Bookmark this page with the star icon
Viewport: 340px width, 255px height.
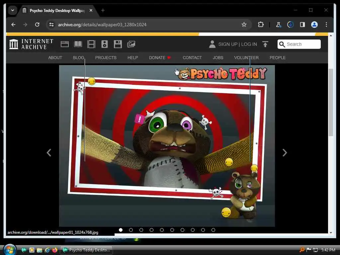[x=244, y=25]
